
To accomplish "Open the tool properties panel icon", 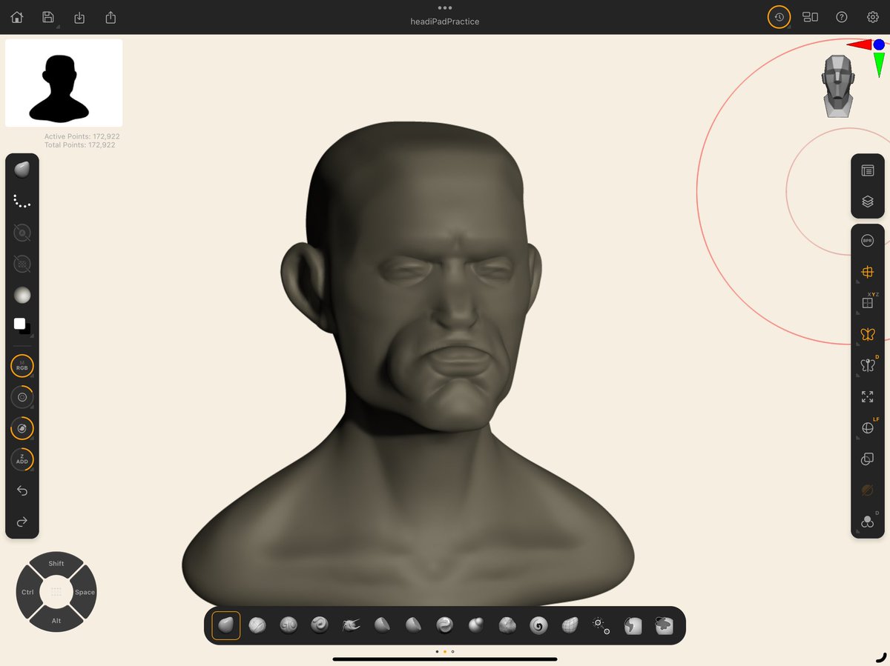I will click(867, 170).
